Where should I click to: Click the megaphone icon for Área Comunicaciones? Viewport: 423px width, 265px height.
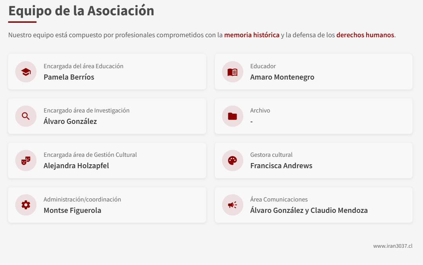233,205
